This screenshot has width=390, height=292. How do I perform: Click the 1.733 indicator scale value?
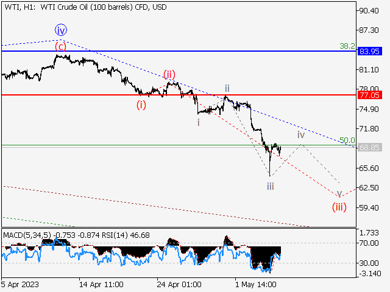click(369, 233)
